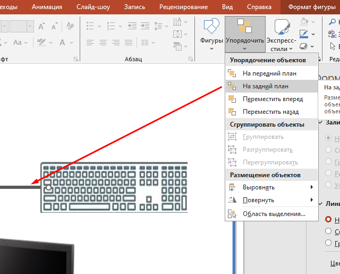
Task: Increase font size with the larger A icon
Action: 41,26
